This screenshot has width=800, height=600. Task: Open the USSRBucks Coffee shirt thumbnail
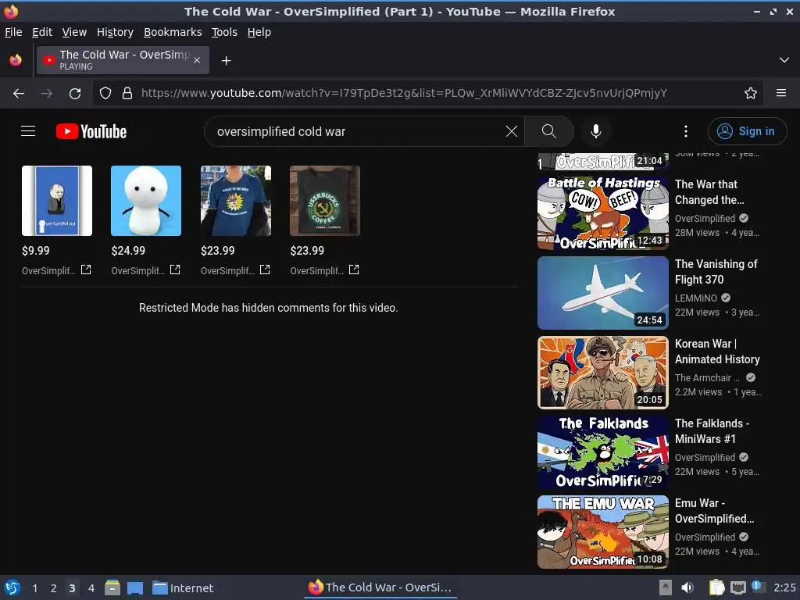pos(325,201)
